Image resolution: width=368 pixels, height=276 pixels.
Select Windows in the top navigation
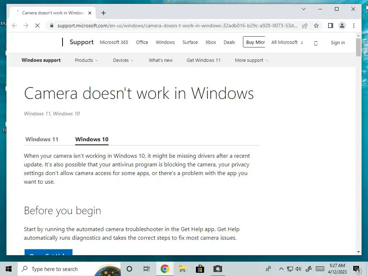165,42
